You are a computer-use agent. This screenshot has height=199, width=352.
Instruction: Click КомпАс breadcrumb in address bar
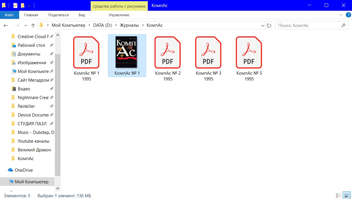(x=155, y=25)
